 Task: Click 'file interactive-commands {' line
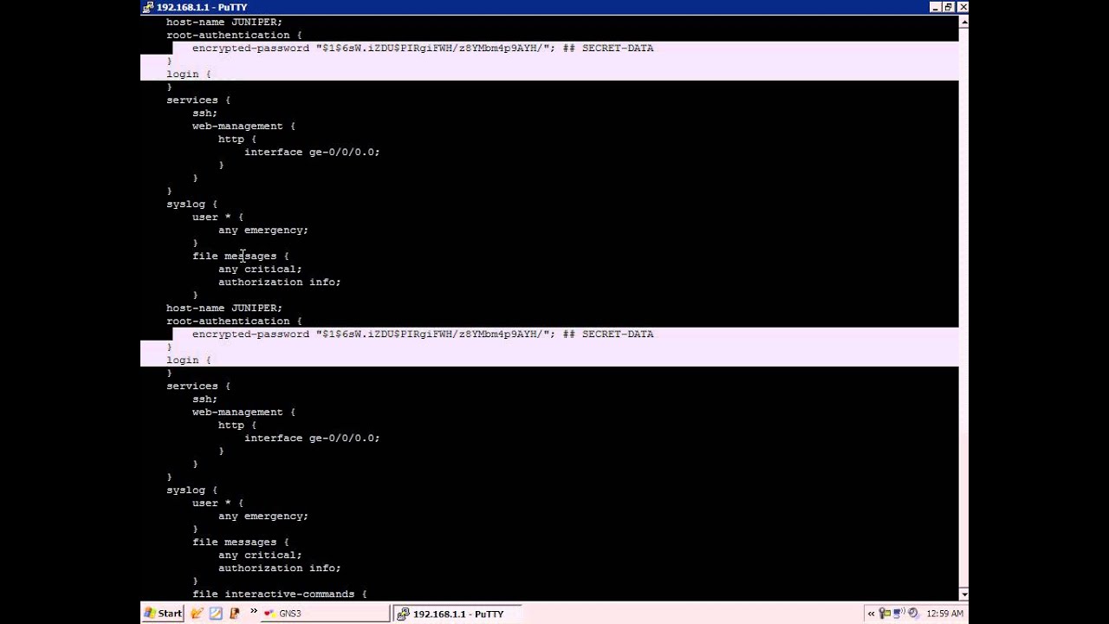point(280,595)
